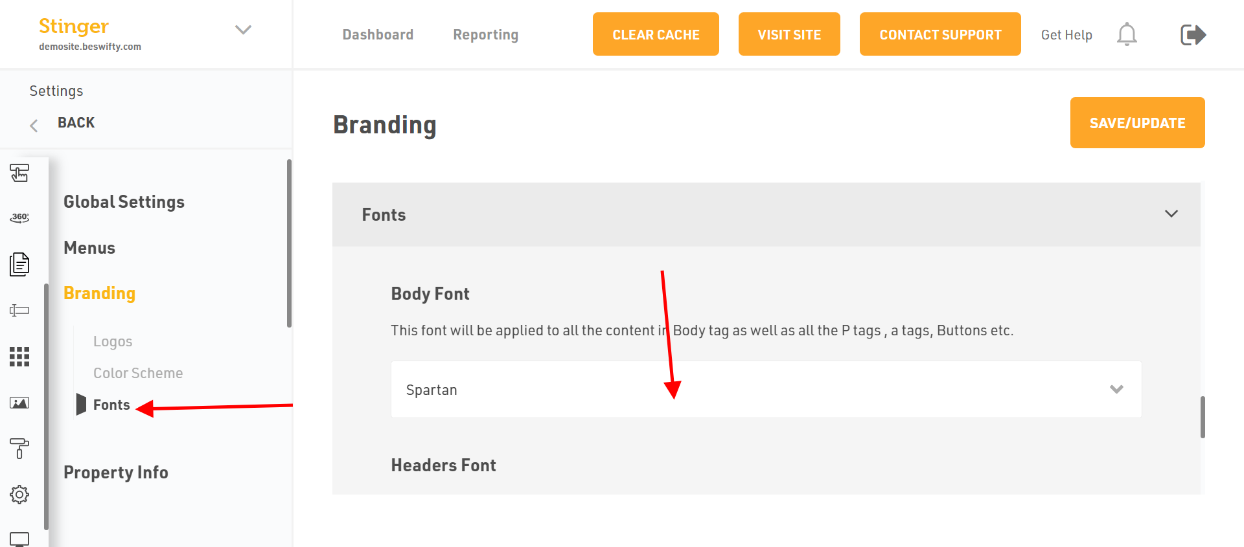Click the logout arrow icon
Screen dimensions: 1244x547
point(1193,34)
